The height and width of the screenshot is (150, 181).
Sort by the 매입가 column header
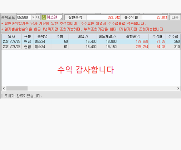tap(83, 36)
